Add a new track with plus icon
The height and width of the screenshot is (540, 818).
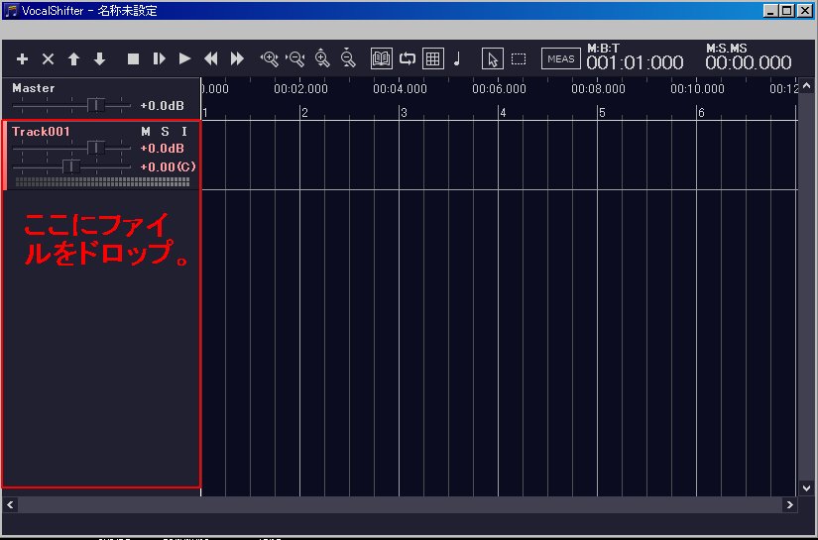click(22, 58)
